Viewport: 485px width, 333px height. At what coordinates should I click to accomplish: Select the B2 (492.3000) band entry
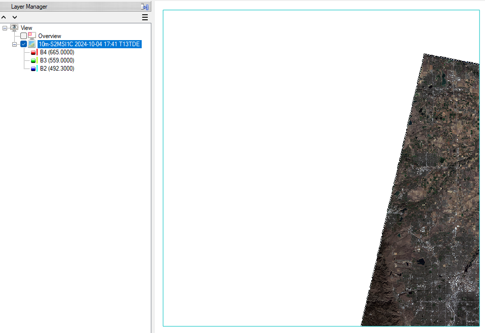pos(57,69)
